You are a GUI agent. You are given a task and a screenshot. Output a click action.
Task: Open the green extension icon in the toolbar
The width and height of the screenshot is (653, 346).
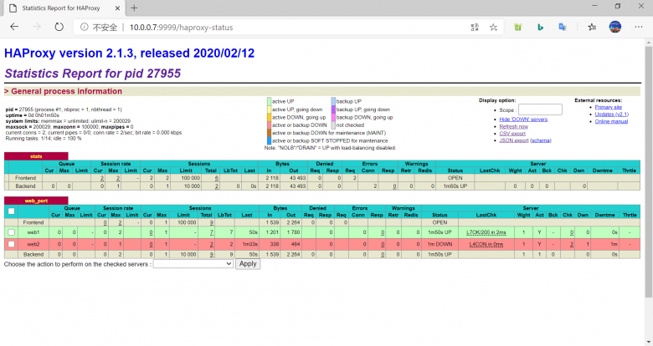(517, 28)
